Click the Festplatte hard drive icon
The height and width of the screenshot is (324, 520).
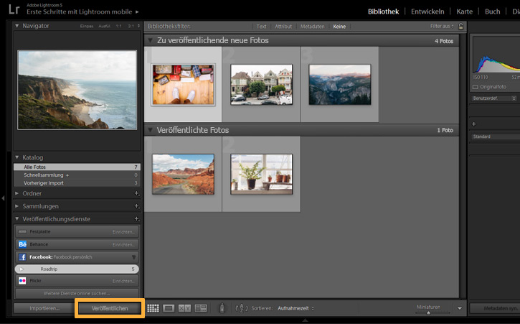(22, 231)
